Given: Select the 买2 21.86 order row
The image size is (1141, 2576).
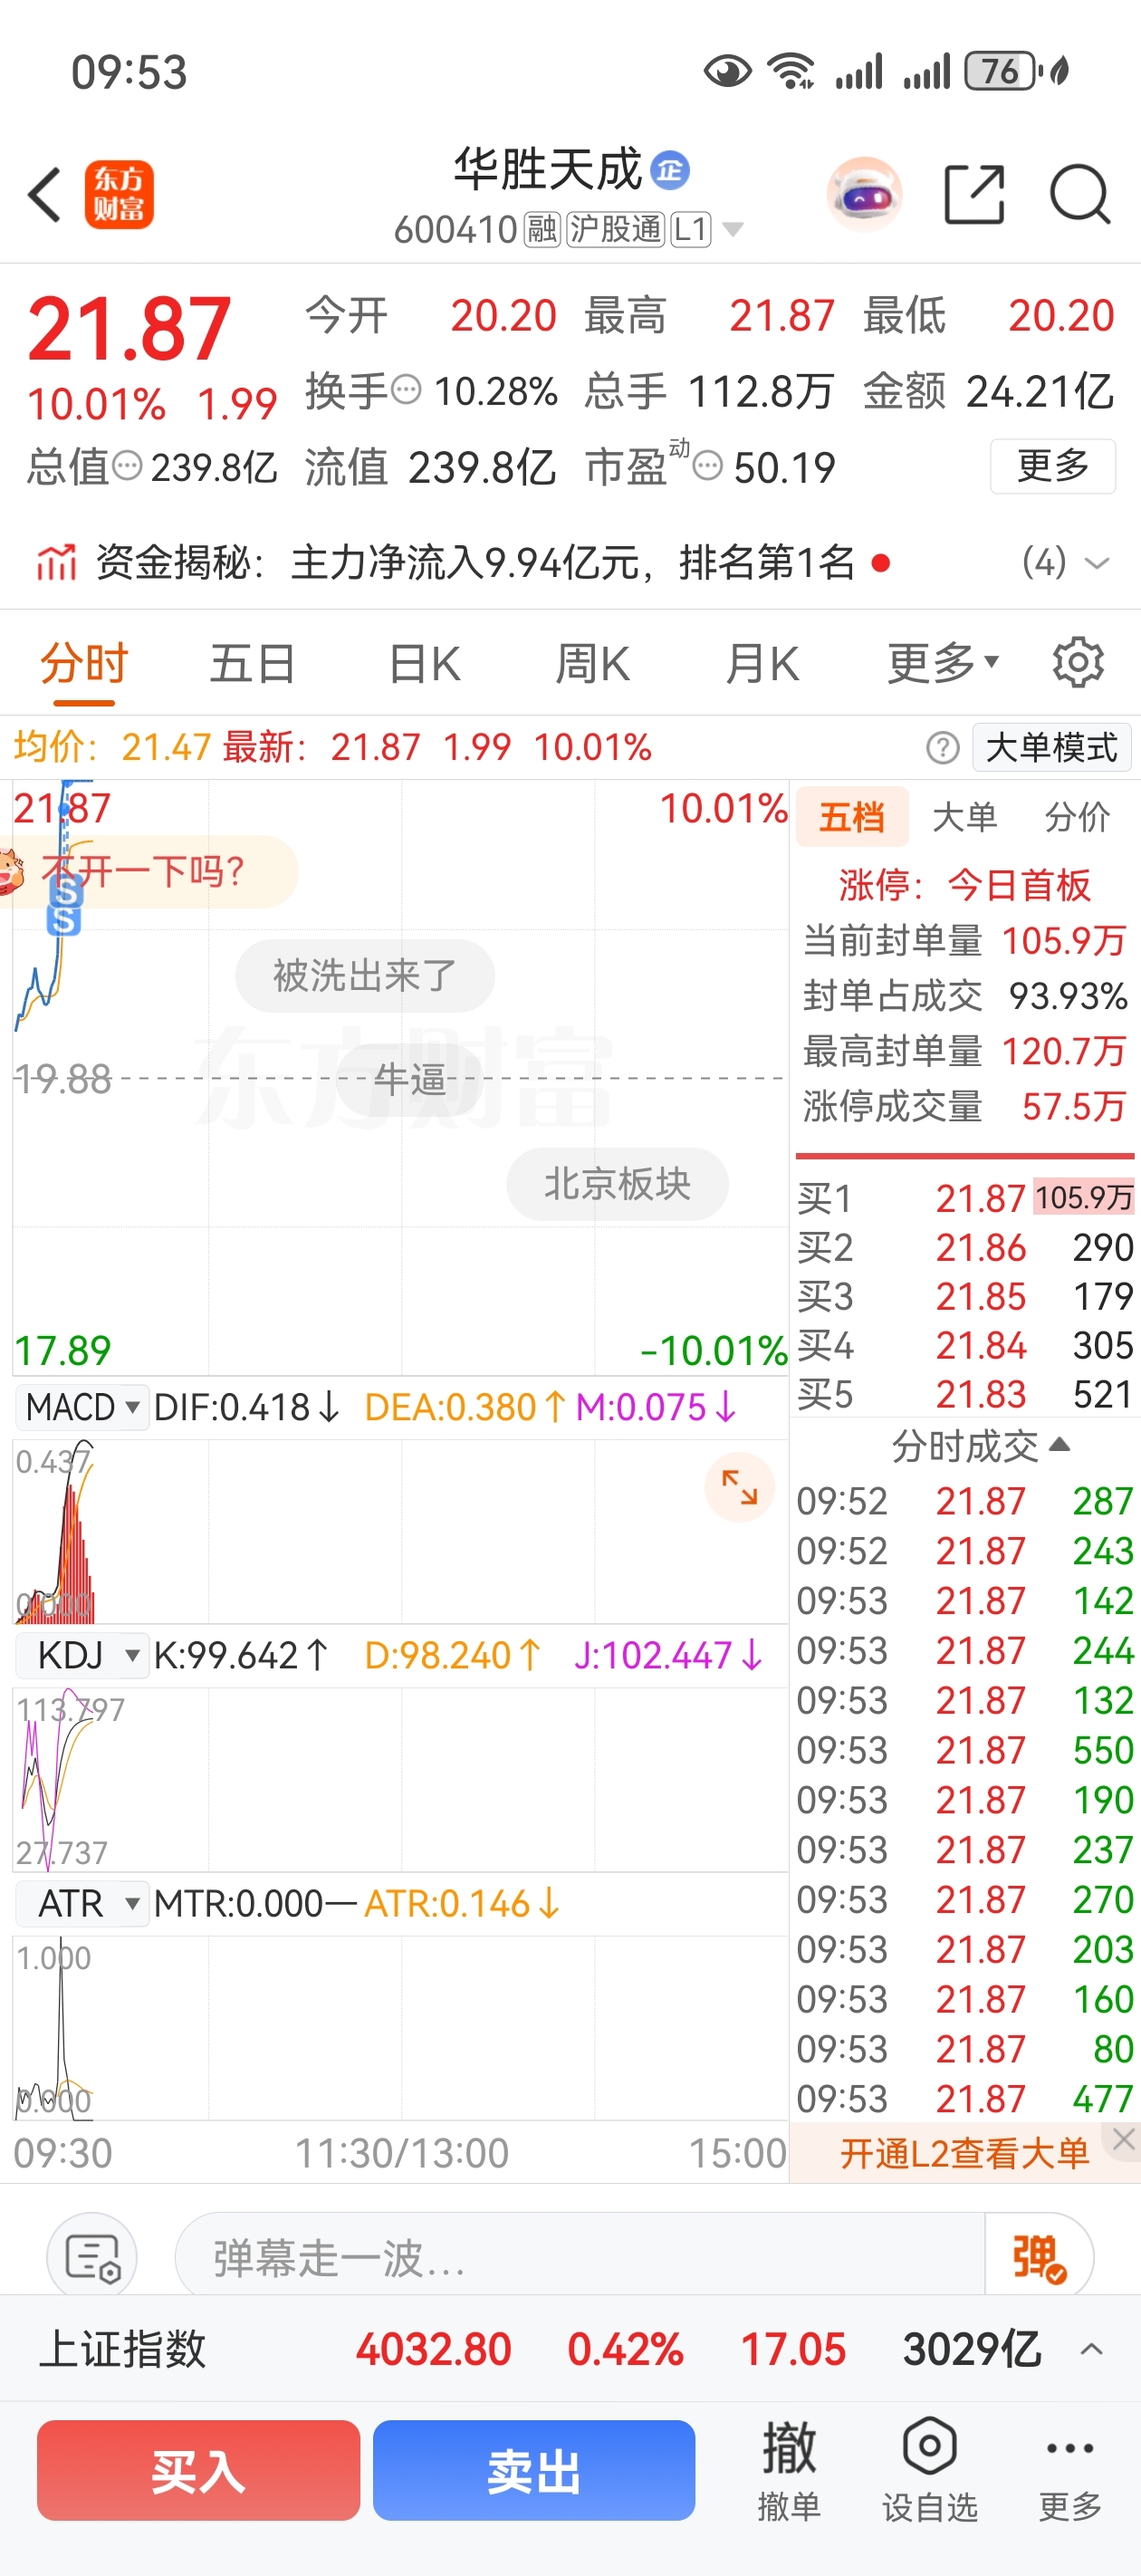Looking at the screenshot, I should [x=964, y=1247].
